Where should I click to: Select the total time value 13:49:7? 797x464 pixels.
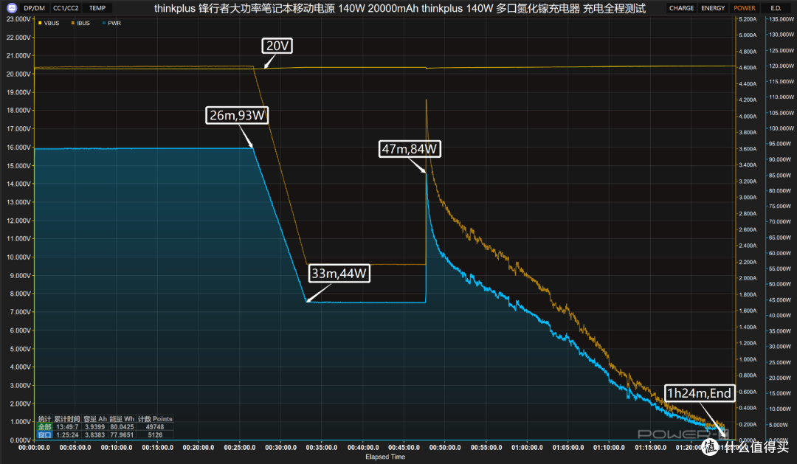click(67, 427)
